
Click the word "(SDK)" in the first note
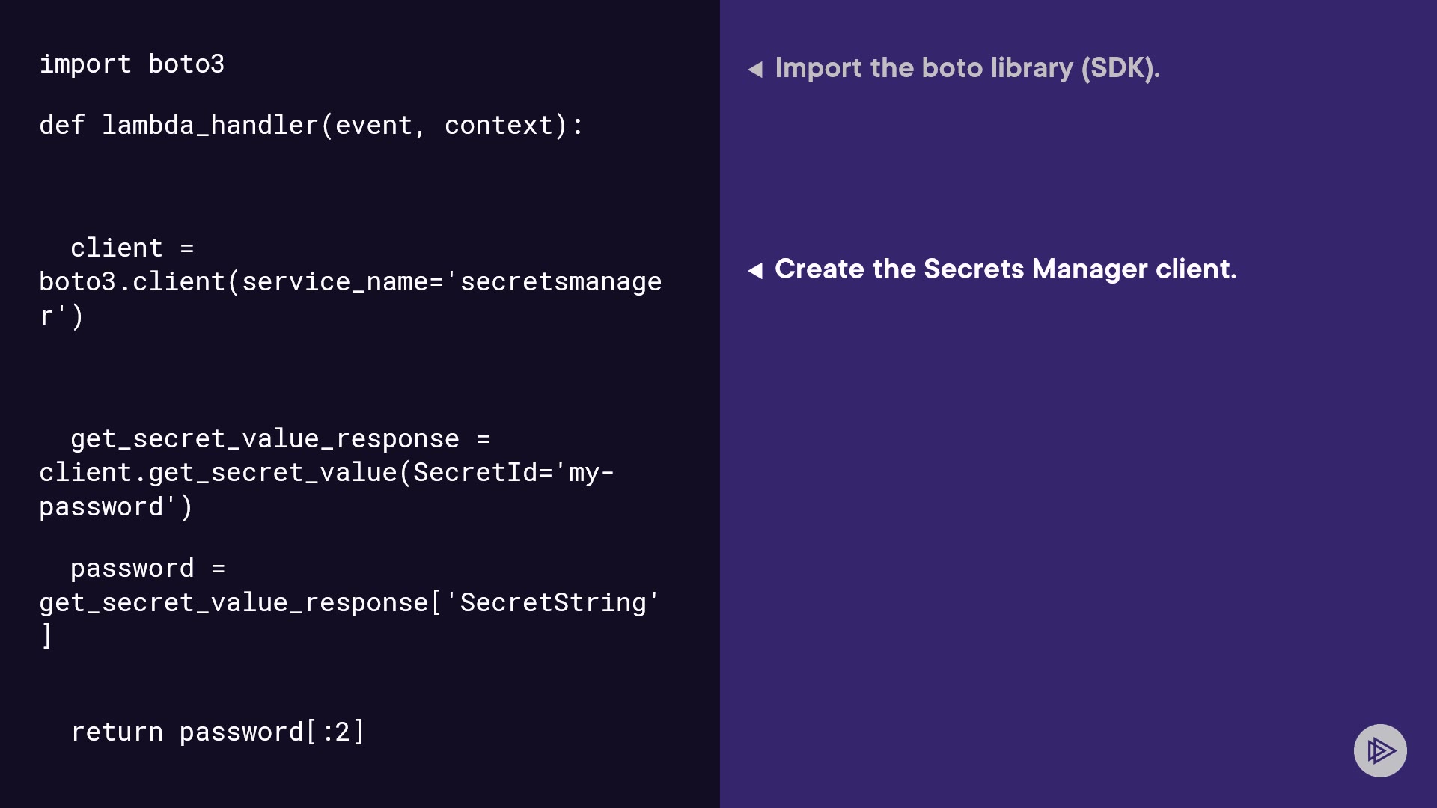point(1120,68)
